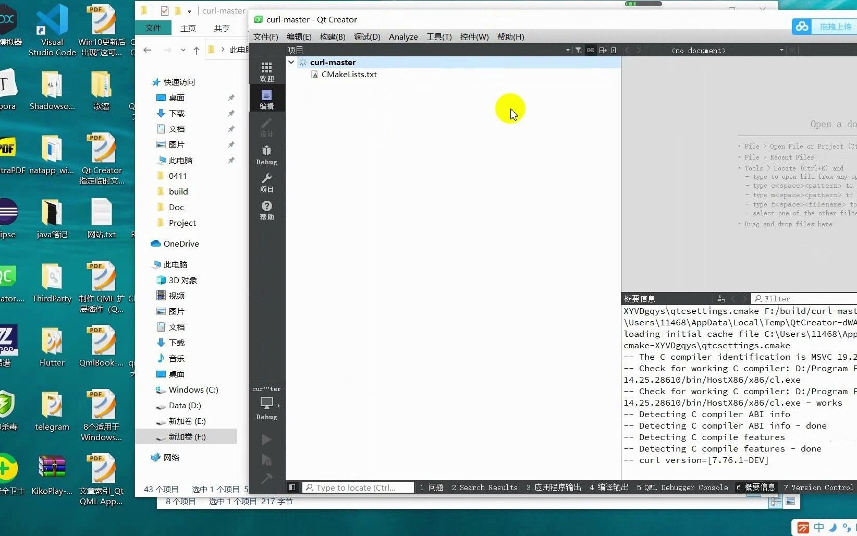Open the 4 编译输出 pane
The height and width of the screenshot is (536, 857).
pos(609,488)
